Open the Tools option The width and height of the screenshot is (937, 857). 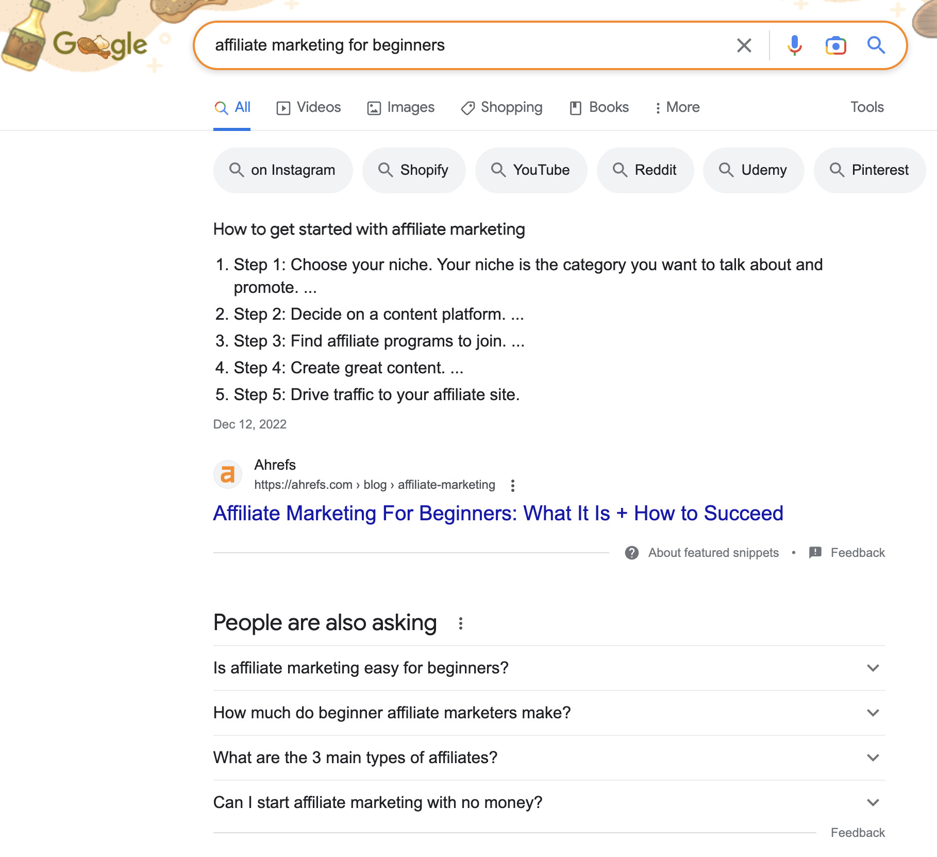click(867, 107)
